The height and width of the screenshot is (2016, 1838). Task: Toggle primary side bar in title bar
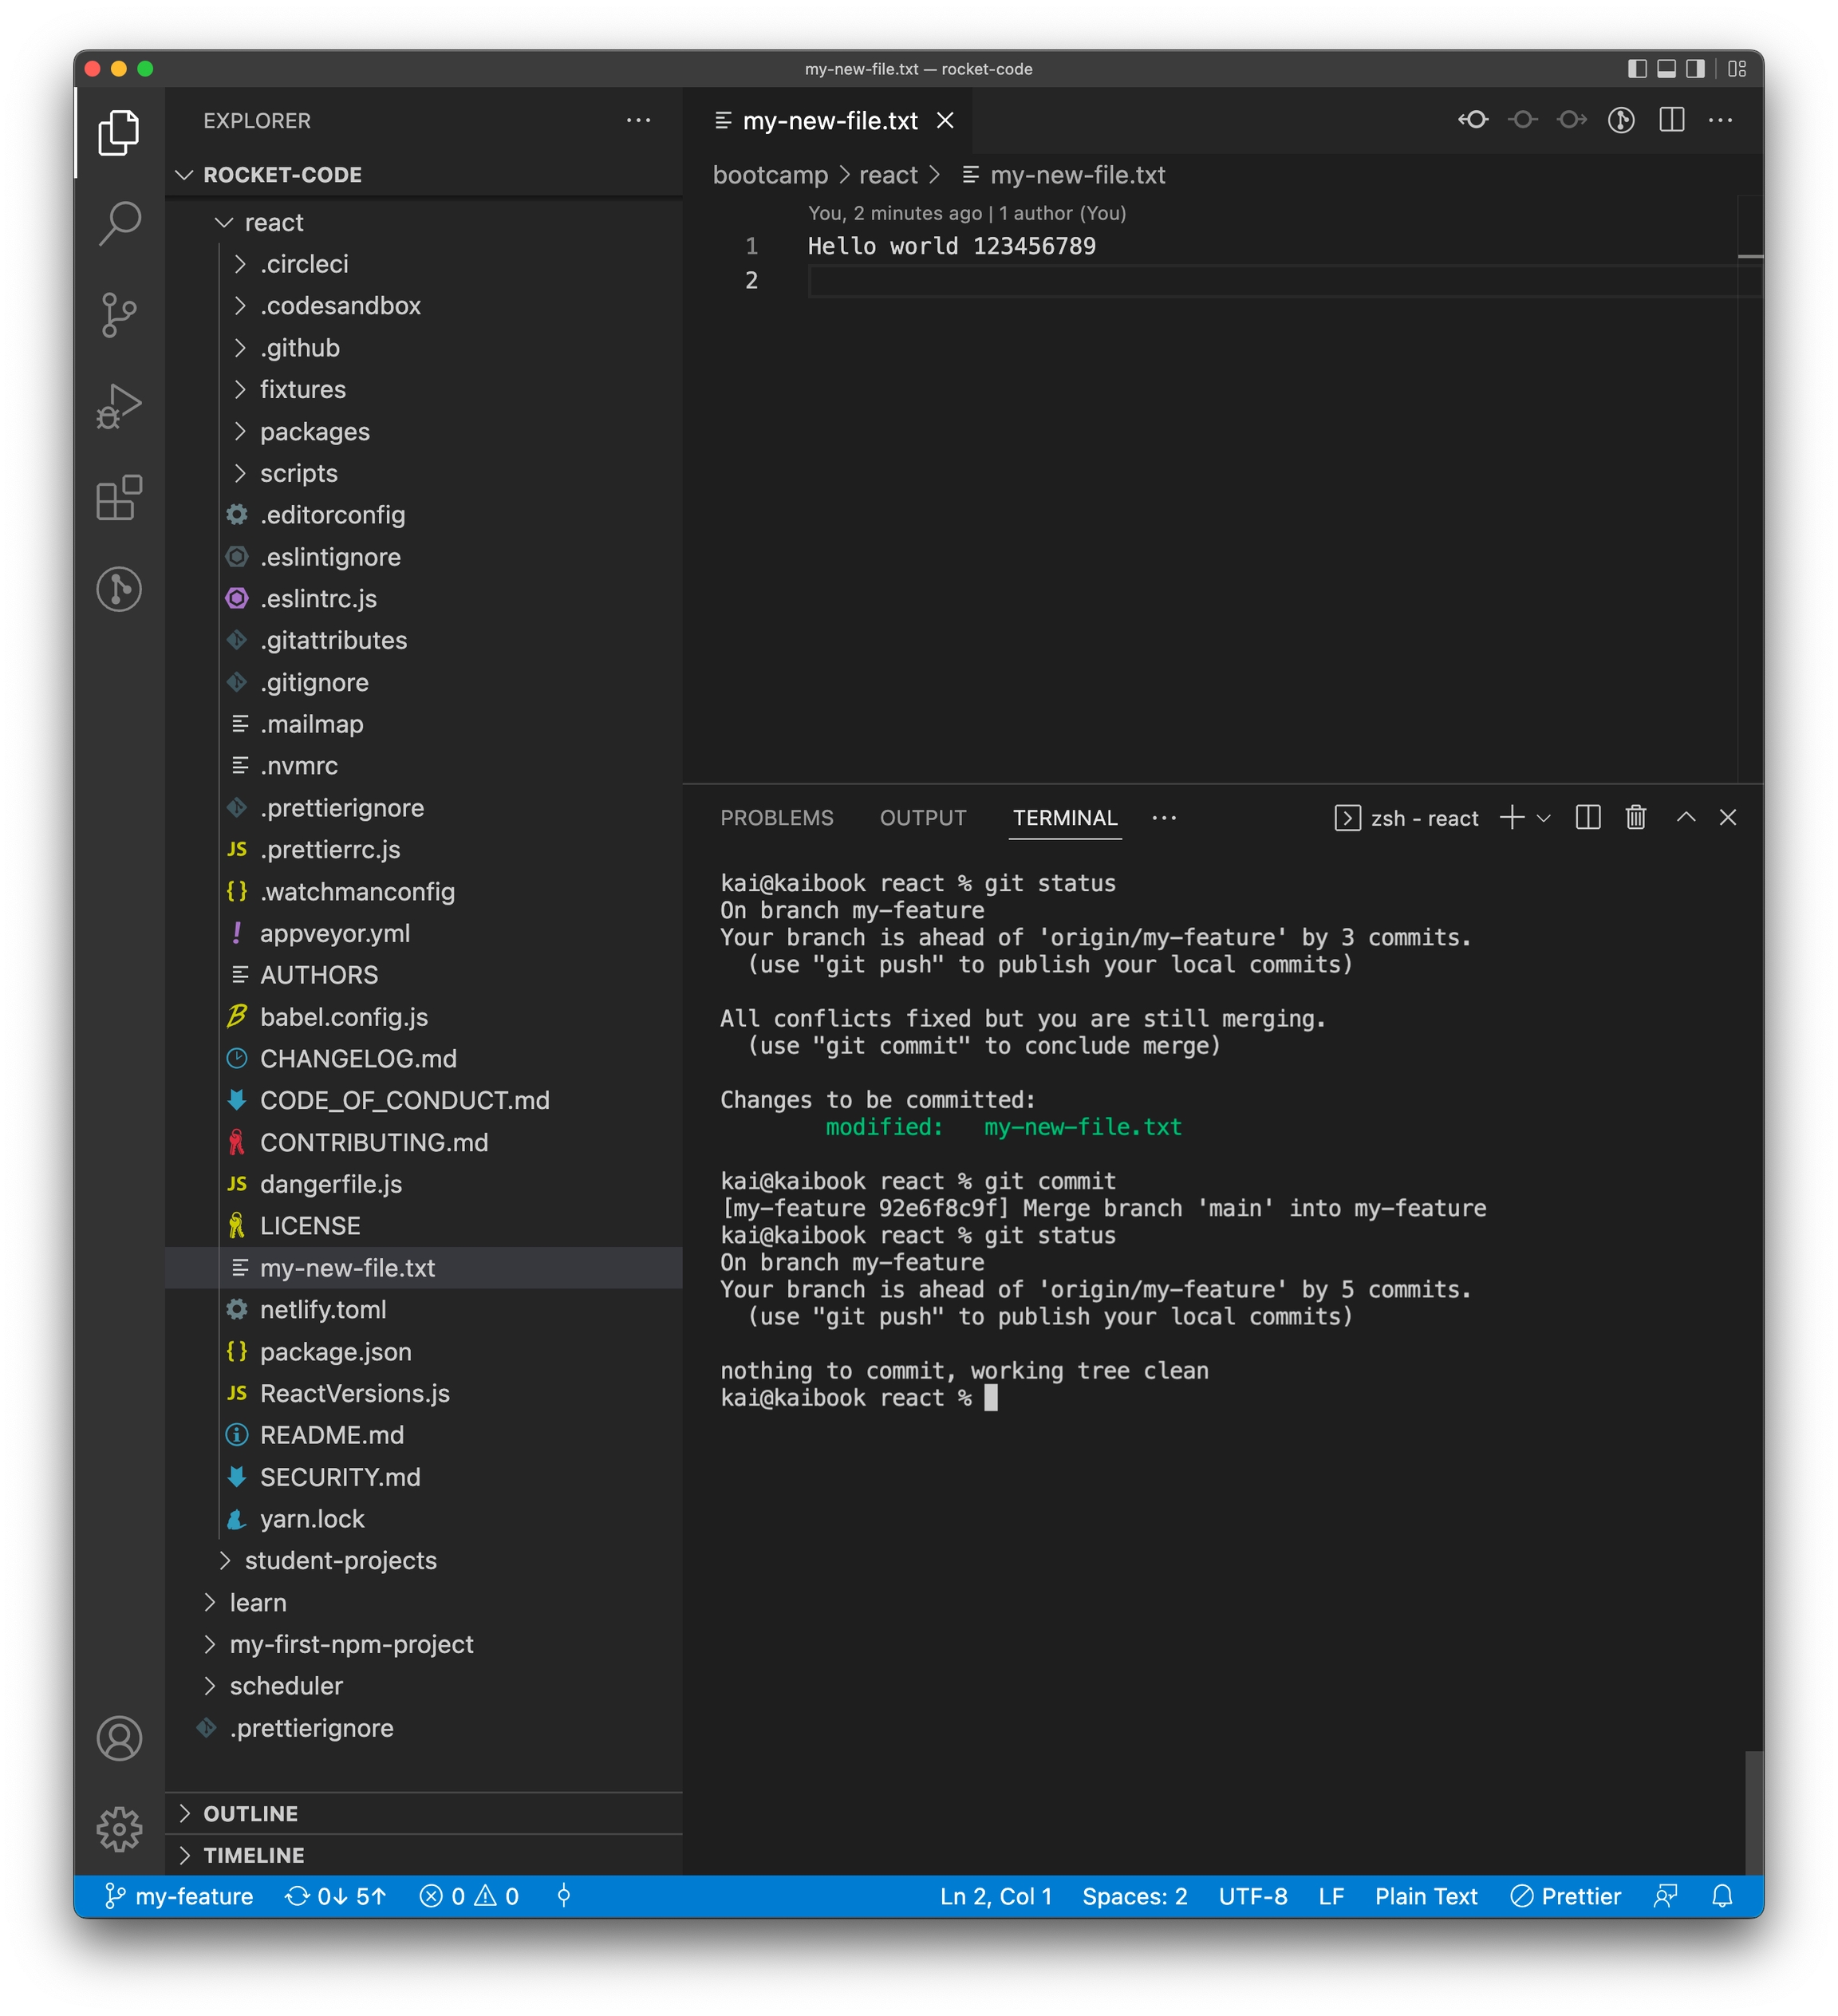(x=1637, y=68)
